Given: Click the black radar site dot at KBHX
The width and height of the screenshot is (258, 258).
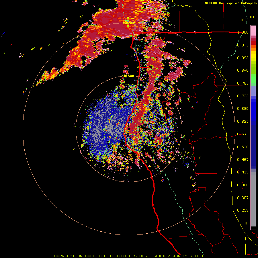Looking at the screenshot, I should pyautogui.click(x=129, y=129).
